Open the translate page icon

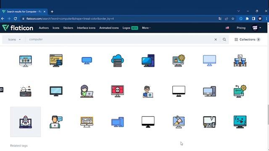[220, 18]
